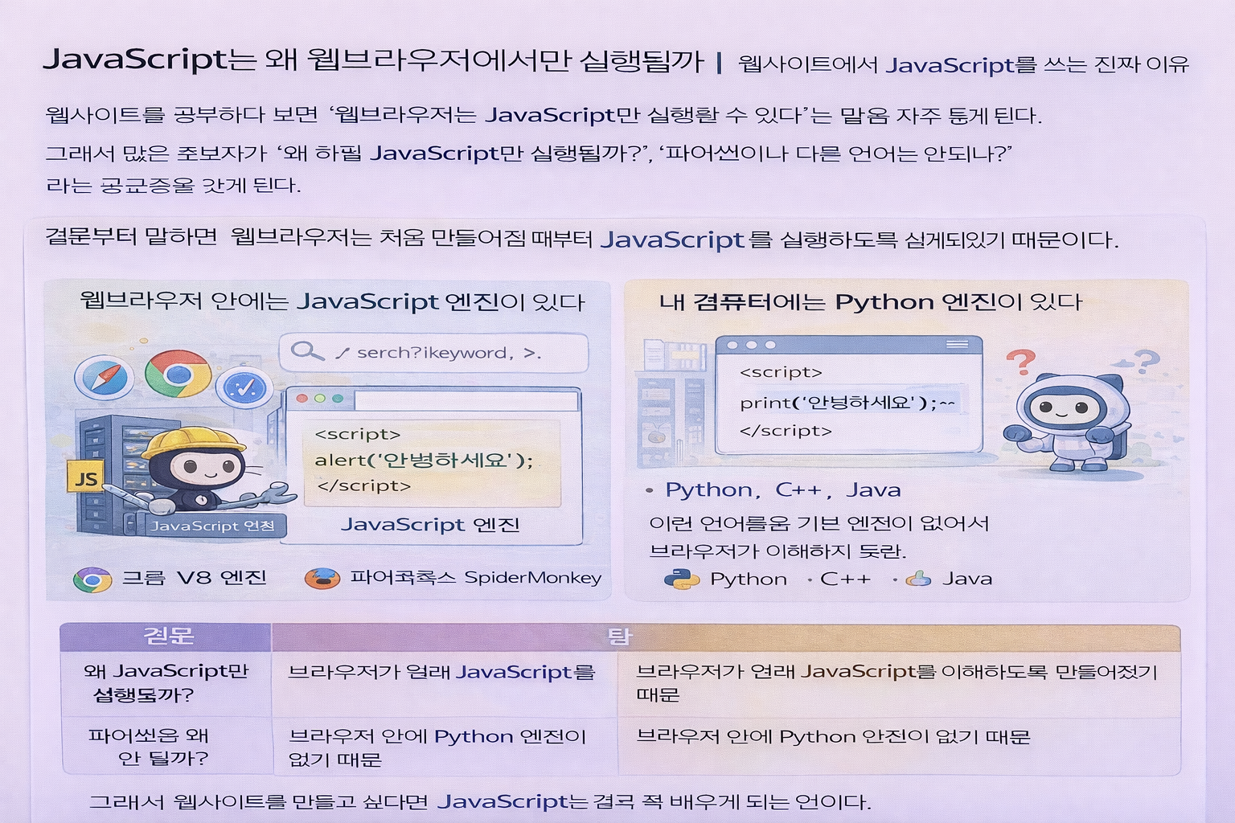This screenshot has height=823, width=1235.
Task: Click the 'V8 엔진' label text
Action: (221, 578)
